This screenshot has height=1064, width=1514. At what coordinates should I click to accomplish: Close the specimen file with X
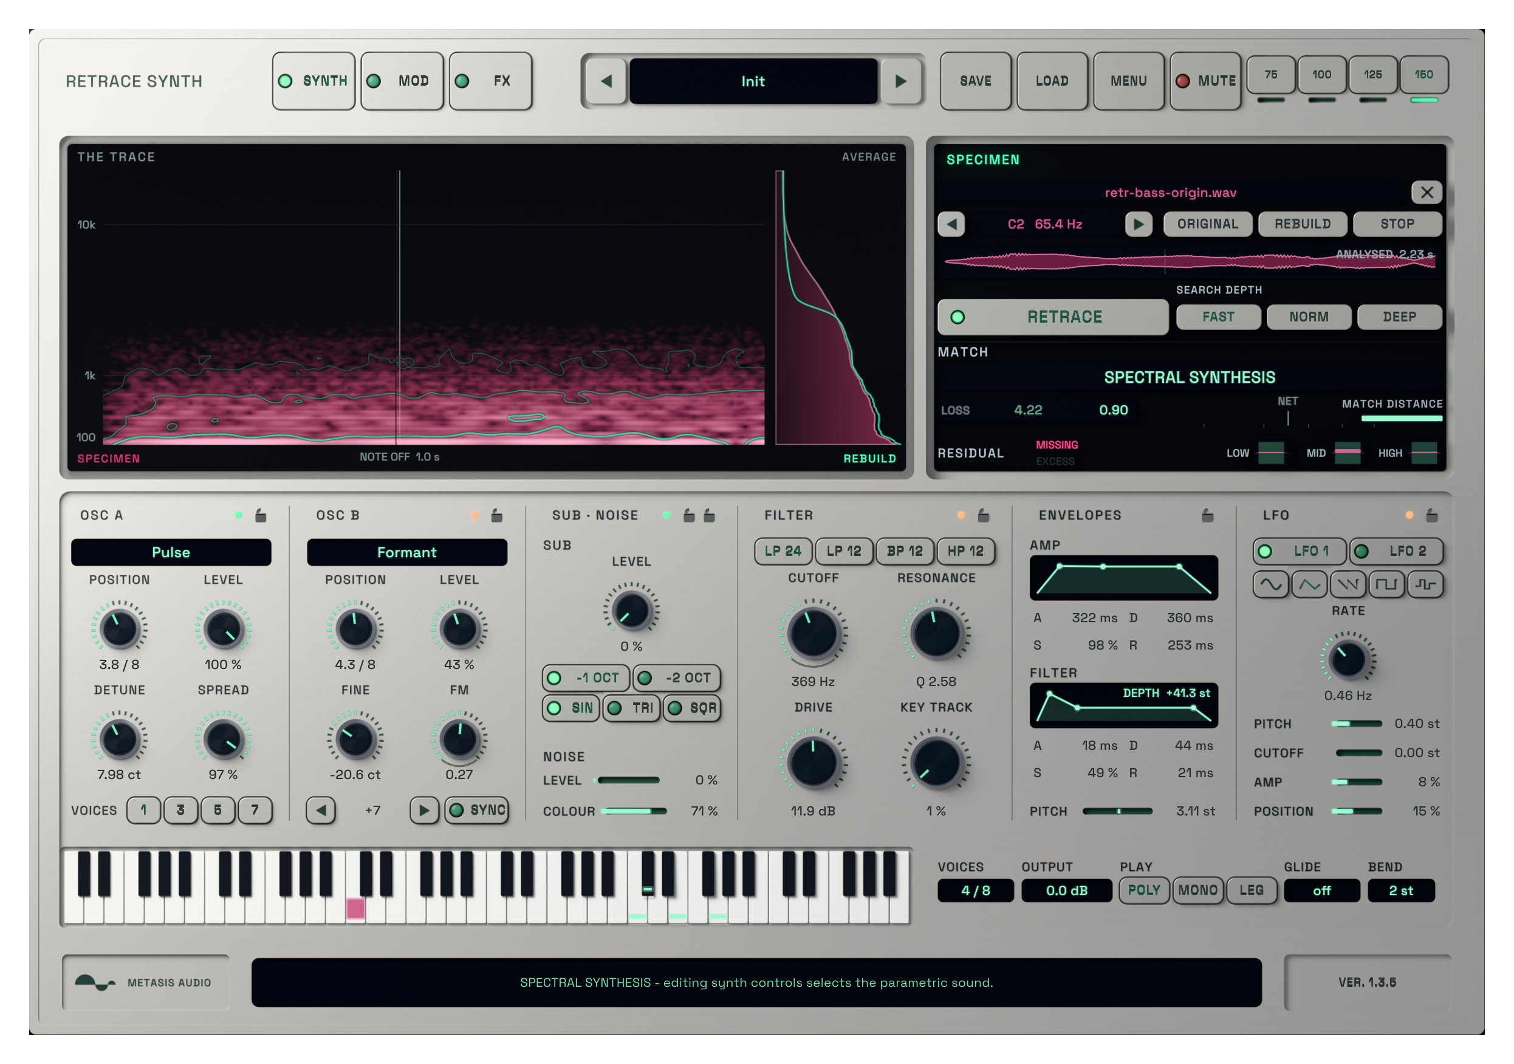(1427, 193)
